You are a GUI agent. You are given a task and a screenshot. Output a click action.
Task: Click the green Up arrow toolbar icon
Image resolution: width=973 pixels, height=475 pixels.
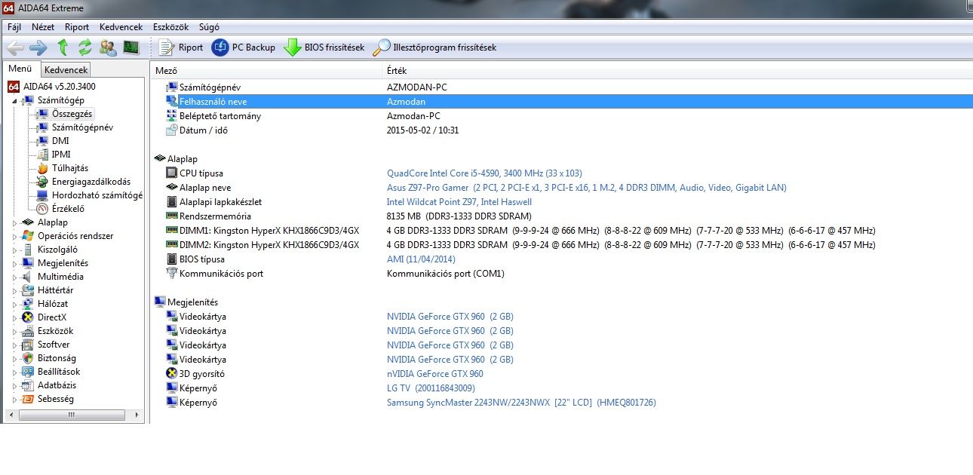click(x=63, y=47)
